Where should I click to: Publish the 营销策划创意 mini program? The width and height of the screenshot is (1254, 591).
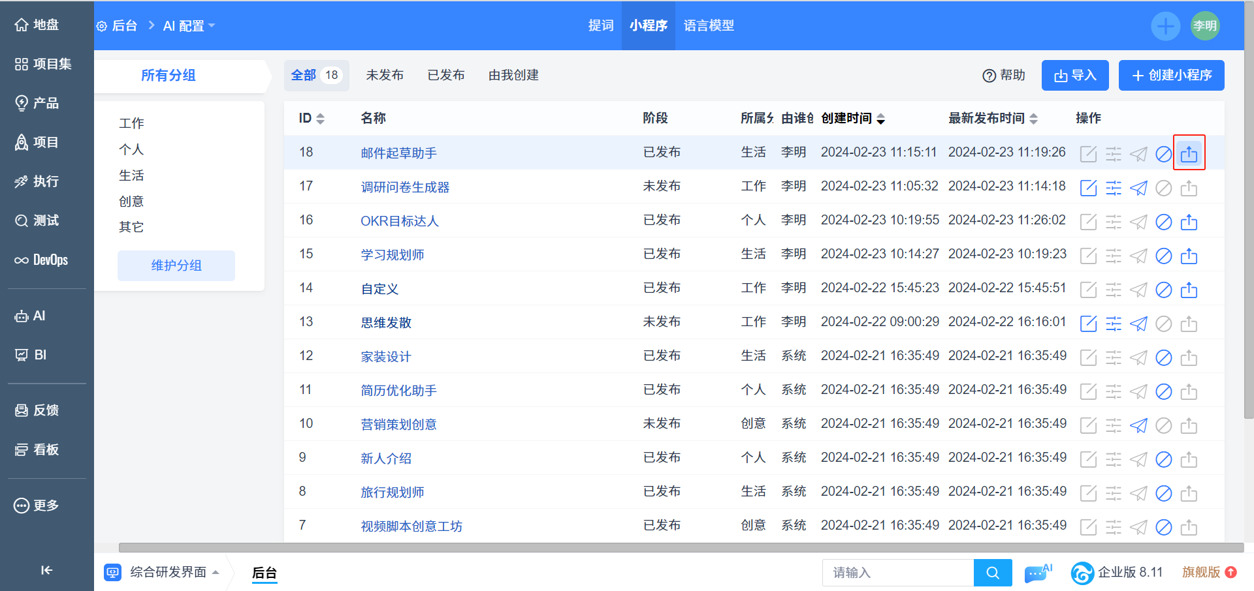click(x=1138, y=425)
